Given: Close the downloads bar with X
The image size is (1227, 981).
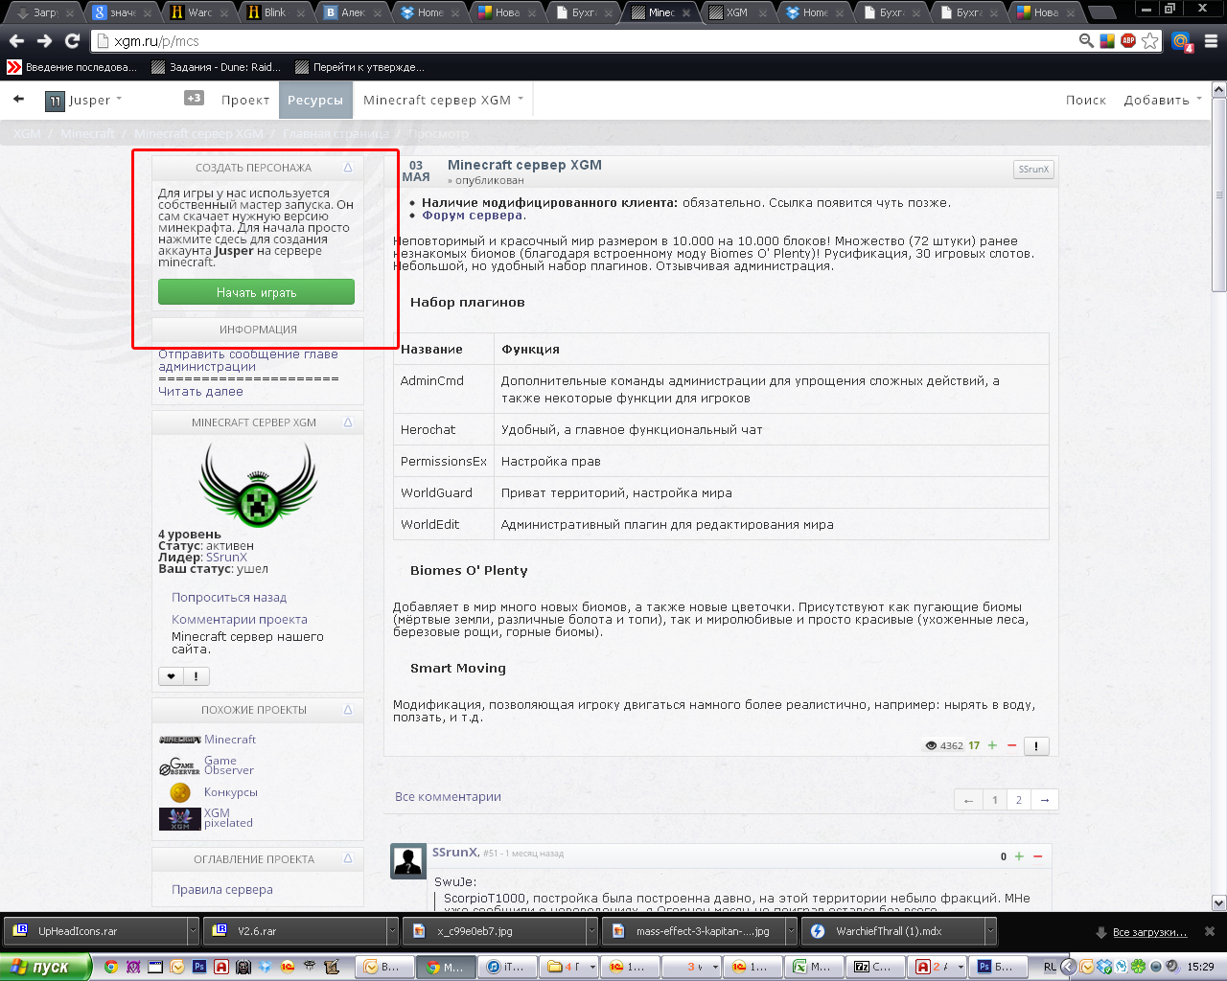Looking at the screenshot, I should click(1210, 931).
